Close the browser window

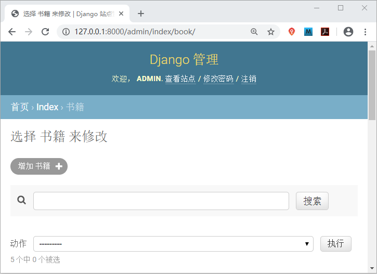tap(364, 8)
